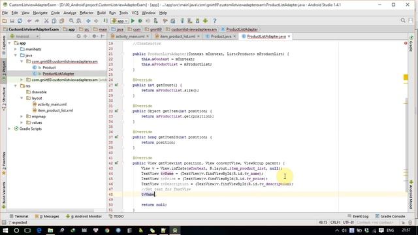
Task: Click the CRLF line separator selector
Action: pyautogui.click(x=335, y=222)
